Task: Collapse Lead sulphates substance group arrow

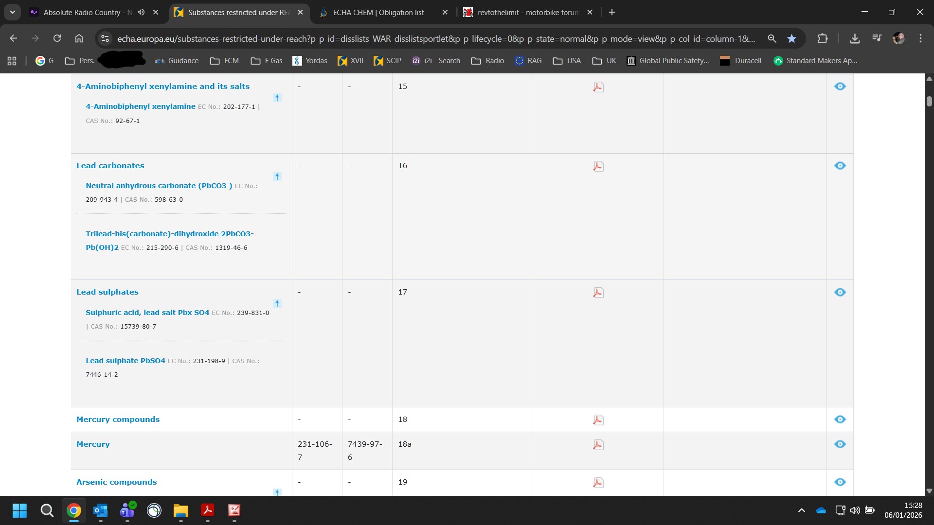Action: [x=277, y=303]
